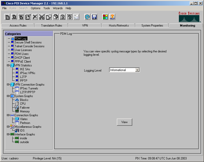Screen dimensions: 204x162
Task: Open the Options menu
Action: tap(36, 8)
